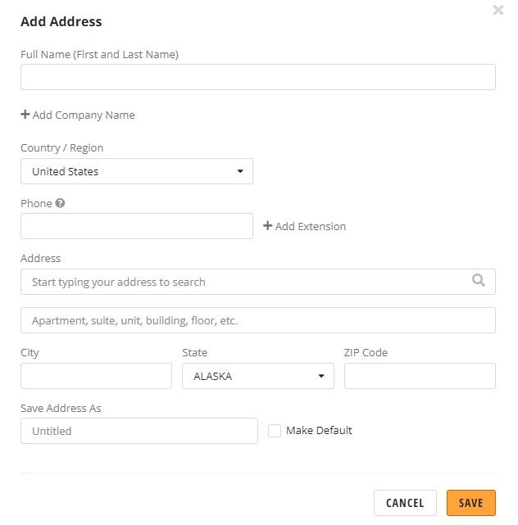Click the address search magnifier icon
This screenshot has width=518, height=525.
coord(479,280)
